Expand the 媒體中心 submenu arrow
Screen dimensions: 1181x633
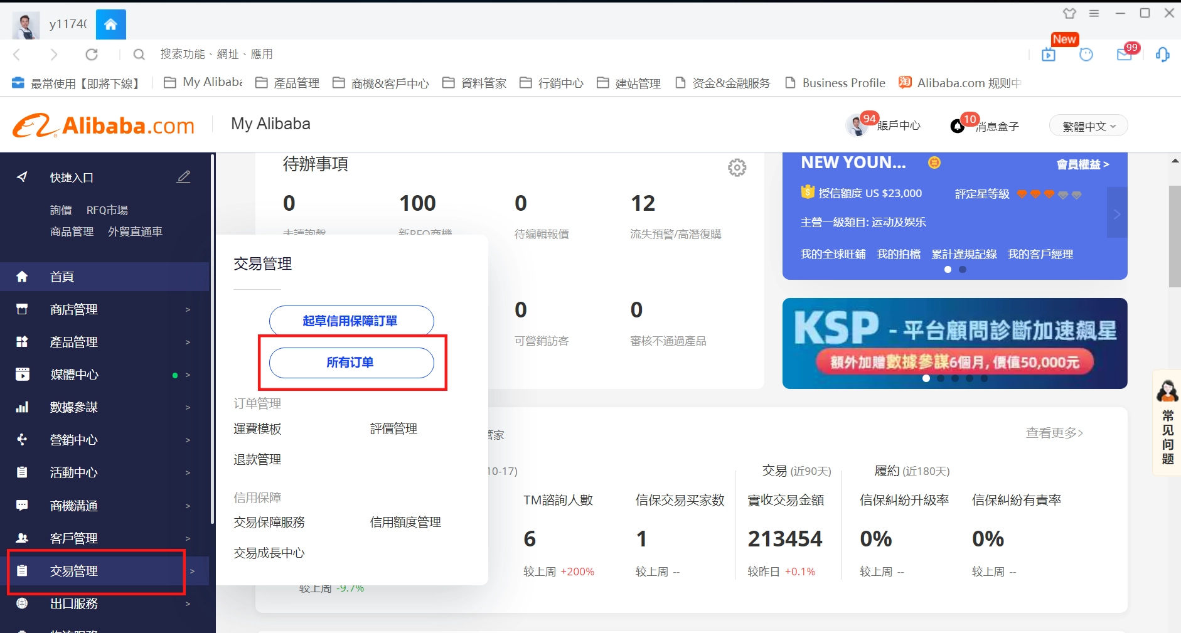click(188, 375)
